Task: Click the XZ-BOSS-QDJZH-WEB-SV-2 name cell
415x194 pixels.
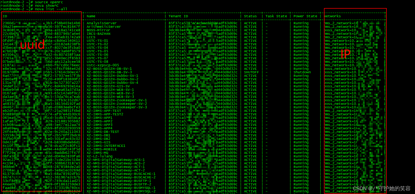Action: (110, 93)
